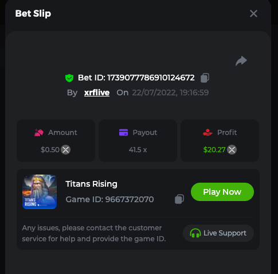The width and height of the screenshot is (278, 274).
Task: Copy the Game ID to clipboard
Action: pos(179,199)
